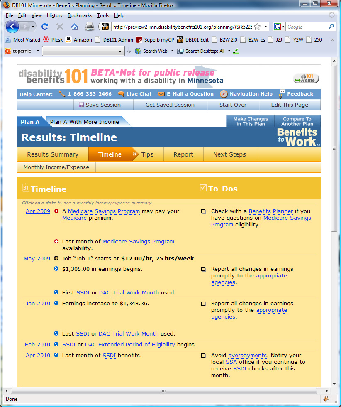341x407 pixels.
Task: Click the address bar URL field
Action: [182, 27]
